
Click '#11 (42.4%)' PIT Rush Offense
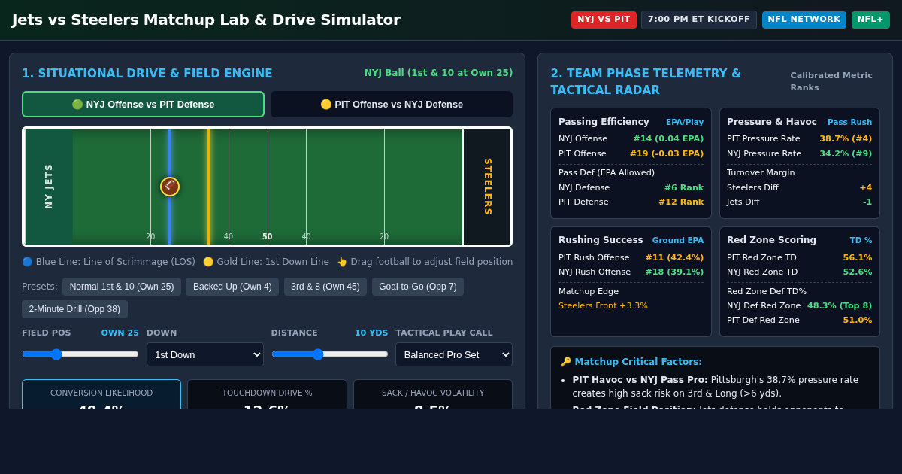674,258
